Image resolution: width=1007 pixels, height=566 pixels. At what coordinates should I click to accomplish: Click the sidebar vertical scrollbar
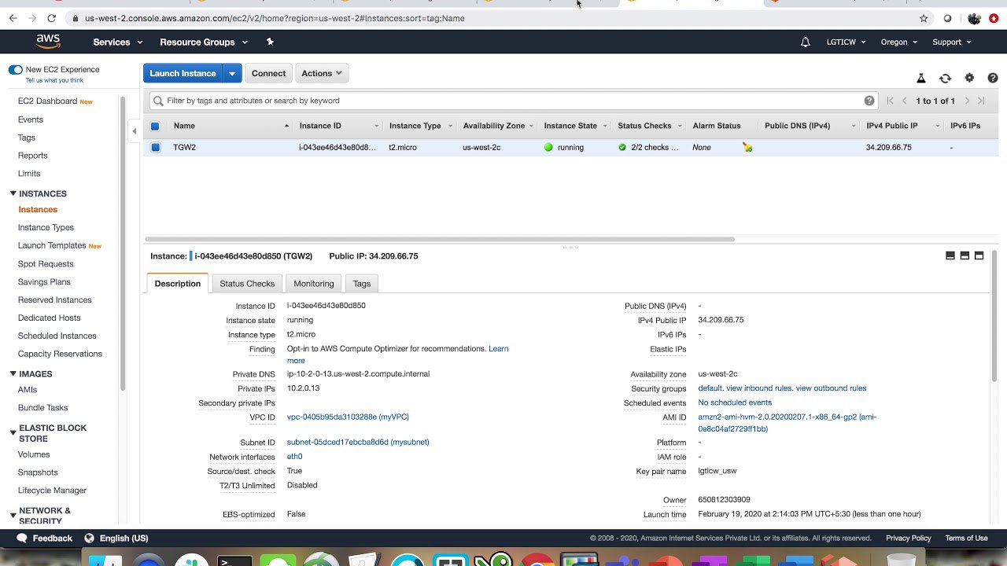(123, 244)
